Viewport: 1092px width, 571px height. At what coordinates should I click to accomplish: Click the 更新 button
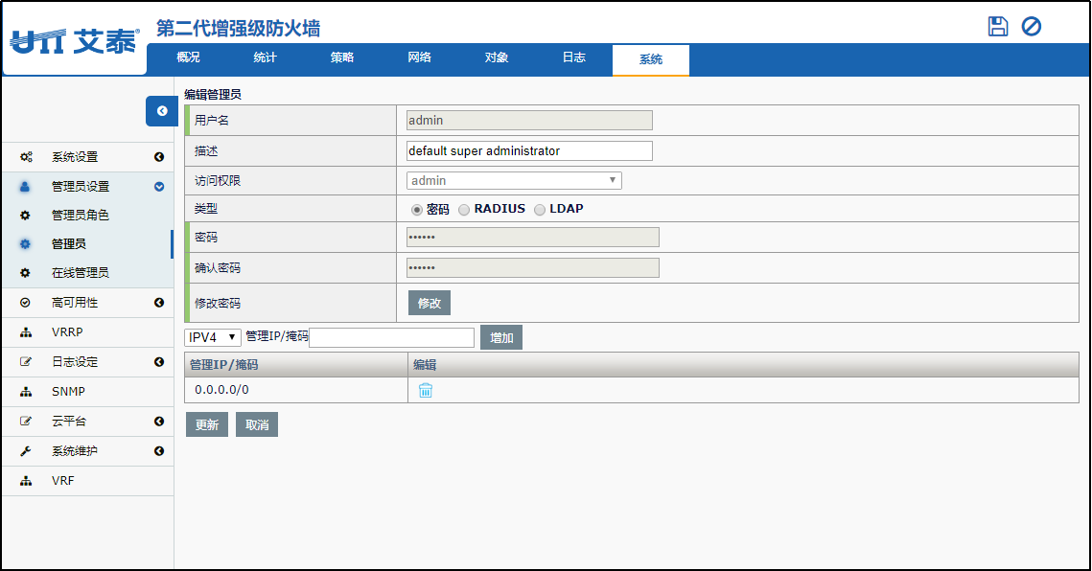click(x=207, y=424)
